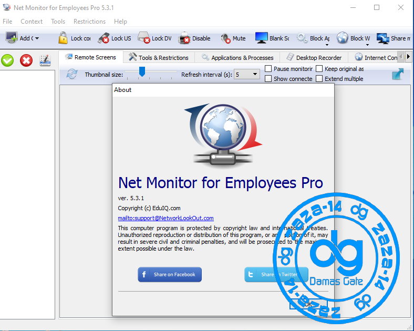Switch to Desktop Recorder tab

314,58
